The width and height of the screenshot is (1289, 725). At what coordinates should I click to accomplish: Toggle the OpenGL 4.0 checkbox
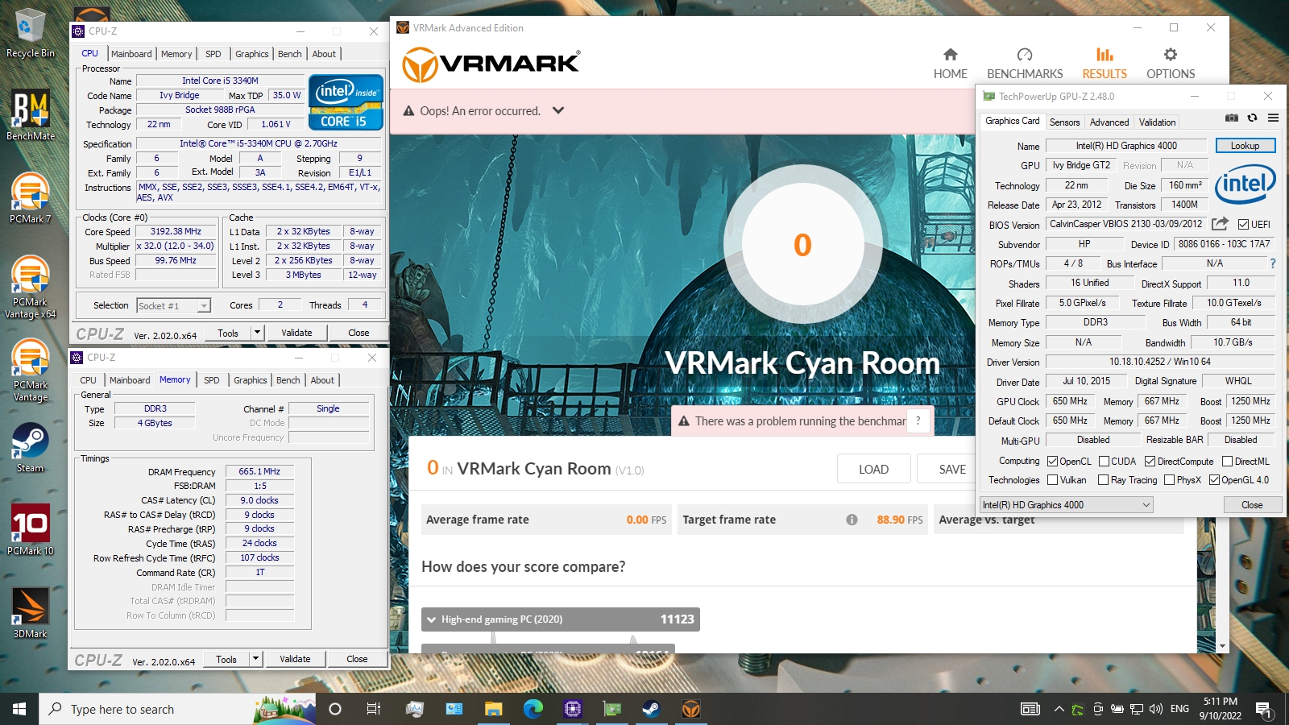point(1214,480)
